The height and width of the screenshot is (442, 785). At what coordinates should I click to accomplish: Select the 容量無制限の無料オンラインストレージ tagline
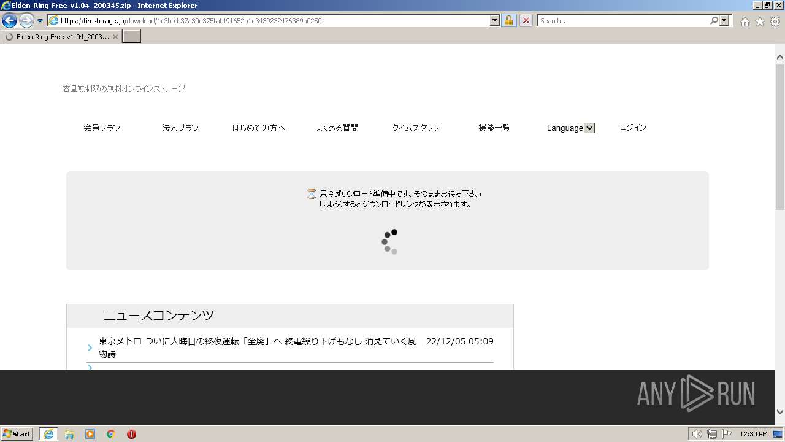124,89
